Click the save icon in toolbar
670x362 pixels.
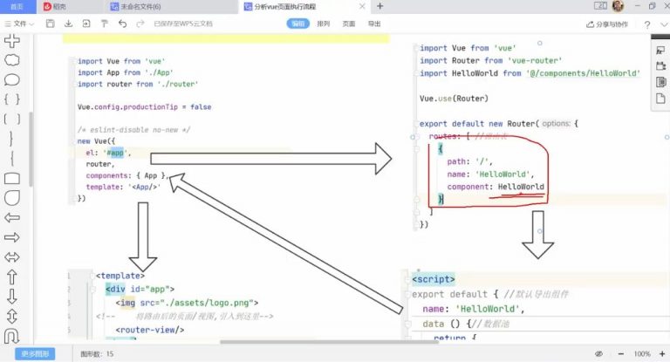[51, 24]
